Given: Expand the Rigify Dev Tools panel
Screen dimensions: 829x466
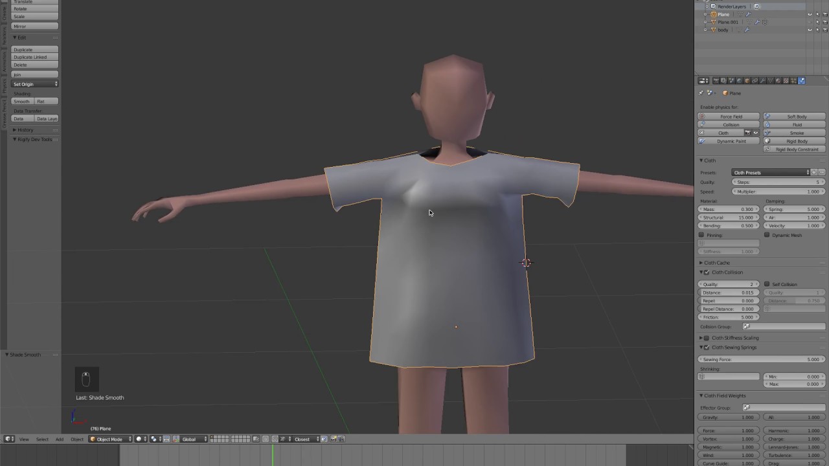Looking at the screenshot, I should (x=32, y=139).
